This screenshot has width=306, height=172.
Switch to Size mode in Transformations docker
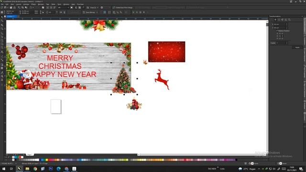[286, 20]
